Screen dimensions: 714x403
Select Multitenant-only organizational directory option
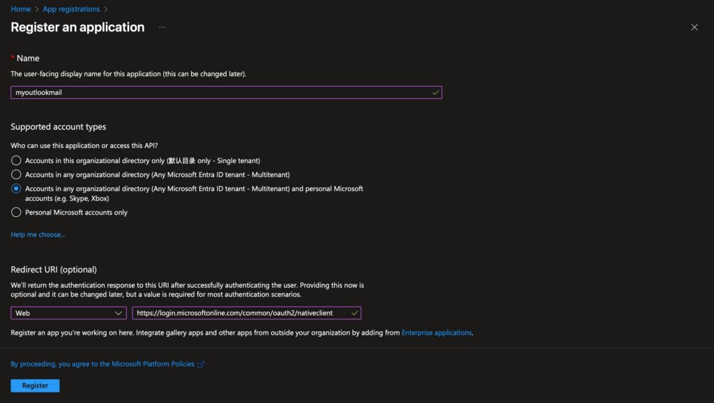[16, 174]
